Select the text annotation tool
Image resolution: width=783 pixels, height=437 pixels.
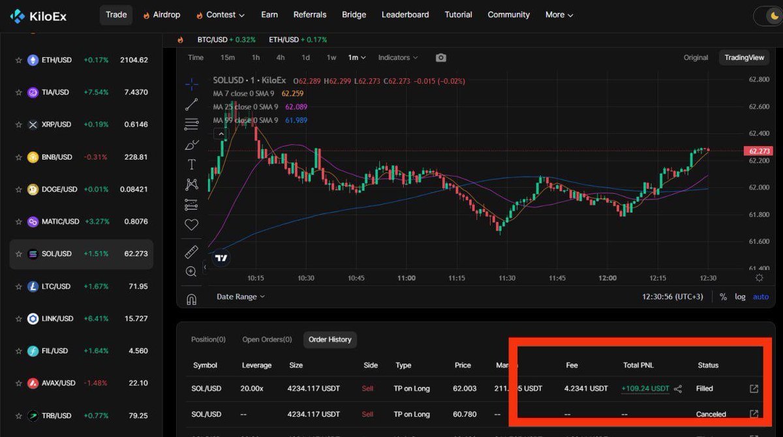191,164
